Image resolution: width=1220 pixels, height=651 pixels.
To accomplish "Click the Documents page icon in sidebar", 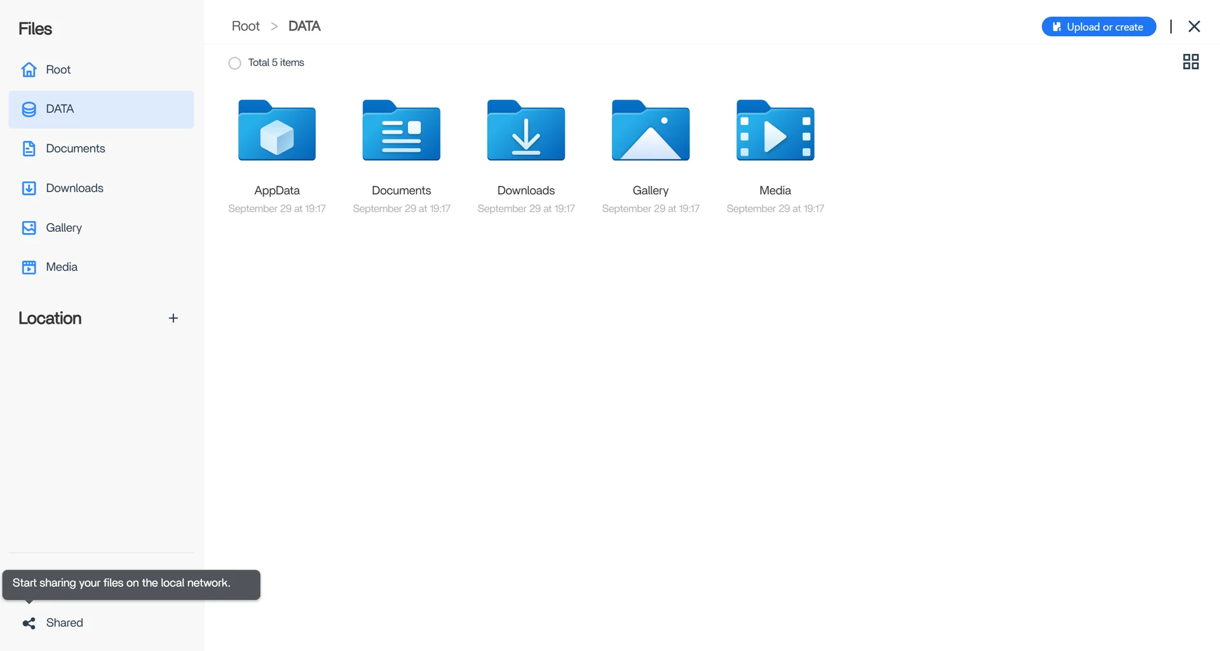I will coord(29,149).
